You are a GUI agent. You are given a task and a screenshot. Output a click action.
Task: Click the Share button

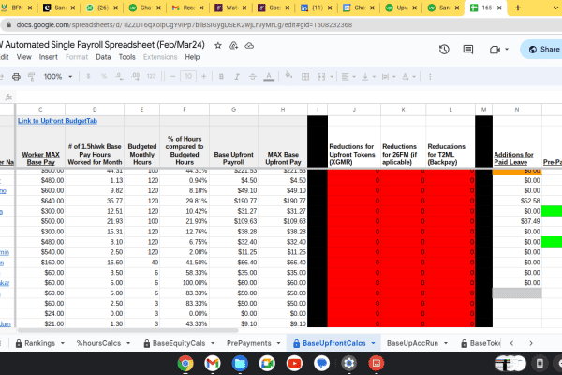(x=543, y=49)
